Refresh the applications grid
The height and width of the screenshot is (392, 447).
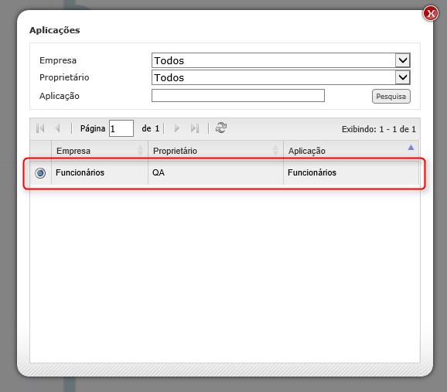point(221,128)
